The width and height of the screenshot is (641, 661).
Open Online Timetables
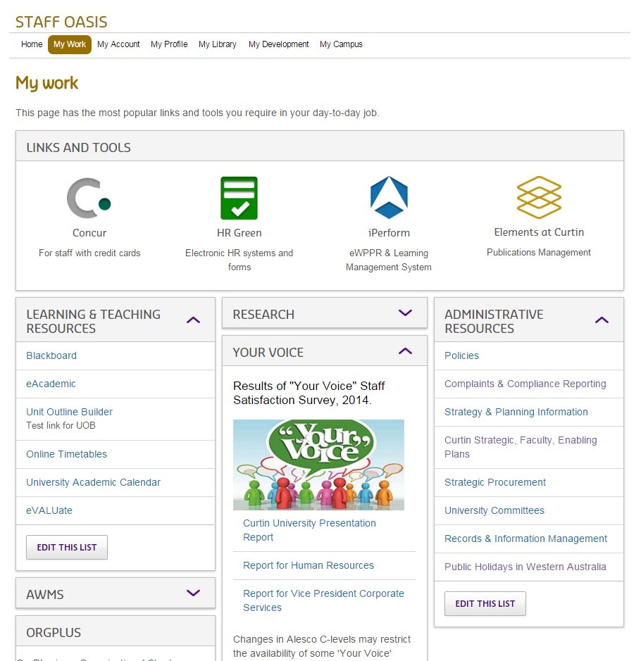click(x=66, y=454)
